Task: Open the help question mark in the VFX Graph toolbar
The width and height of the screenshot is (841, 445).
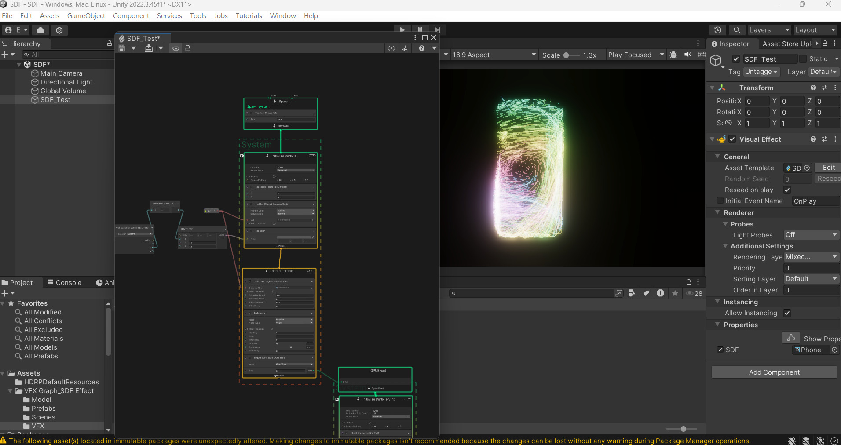Action: (x=422, y=48)
